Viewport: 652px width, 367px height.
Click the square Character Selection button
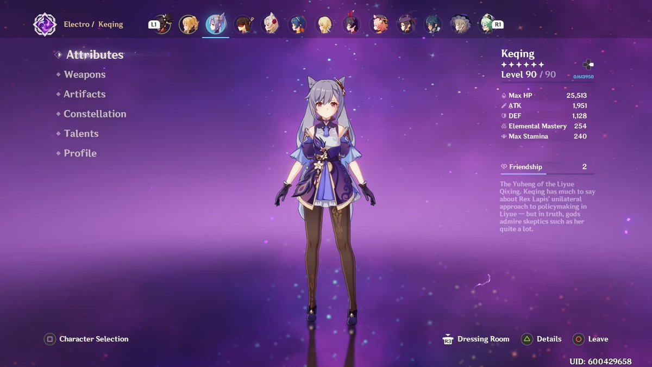86,339
